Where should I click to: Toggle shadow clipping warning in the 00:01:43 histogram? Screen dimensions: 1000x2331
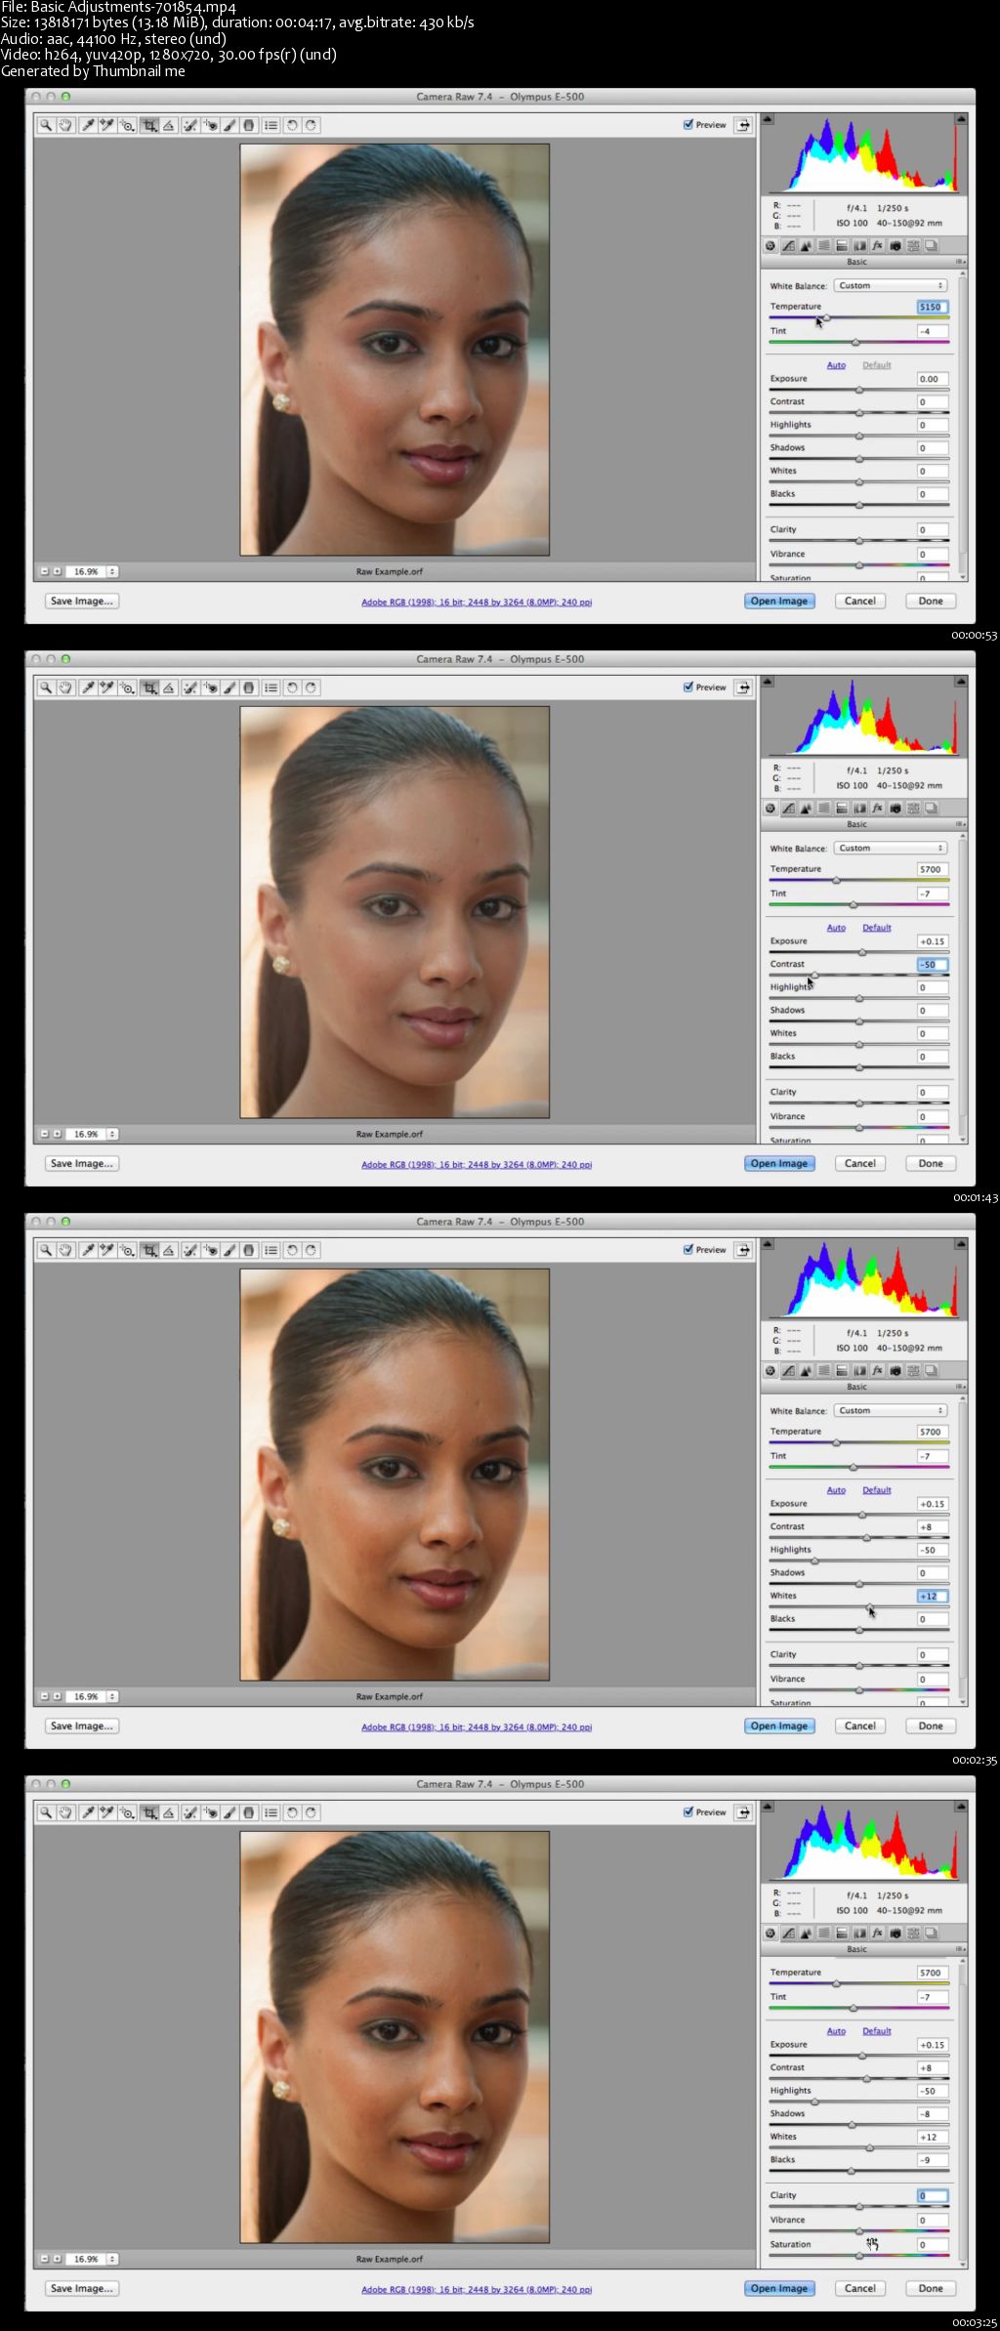[x=768, y=682]
